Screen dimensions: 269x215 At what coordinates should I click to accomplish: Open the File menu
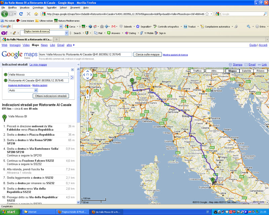(3, 7)
